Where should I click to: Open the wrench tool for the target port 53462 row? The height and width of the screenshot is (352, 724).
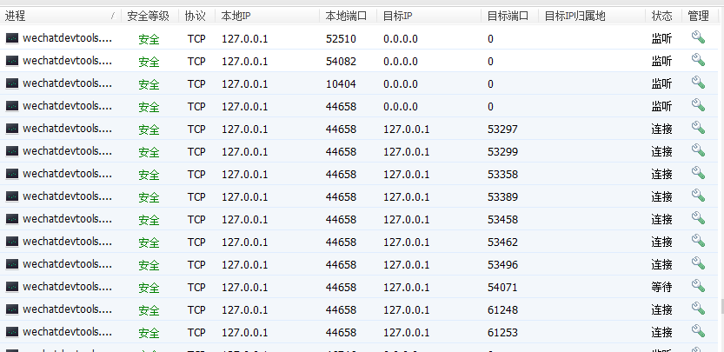(698, 241)
